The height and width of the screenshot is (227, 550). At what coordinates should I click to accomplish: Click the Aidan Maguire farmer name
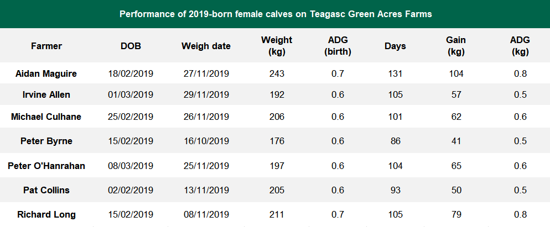click(46, 73)
